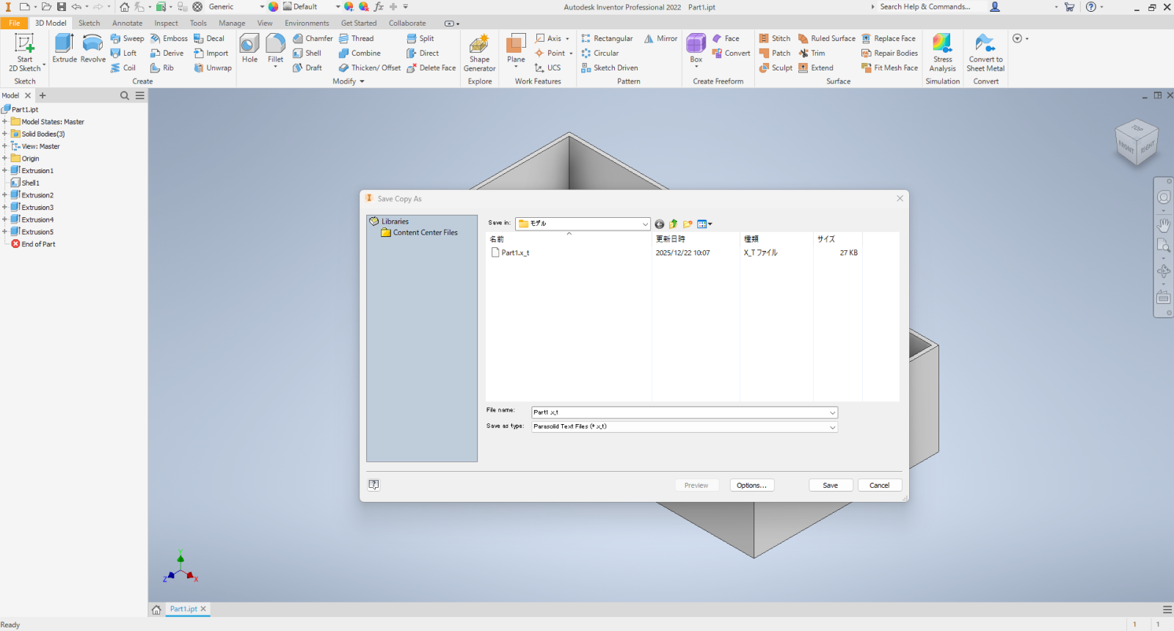Choose the Fillet tool
This screenshot has height=631, width=1174.
(275, 47)
